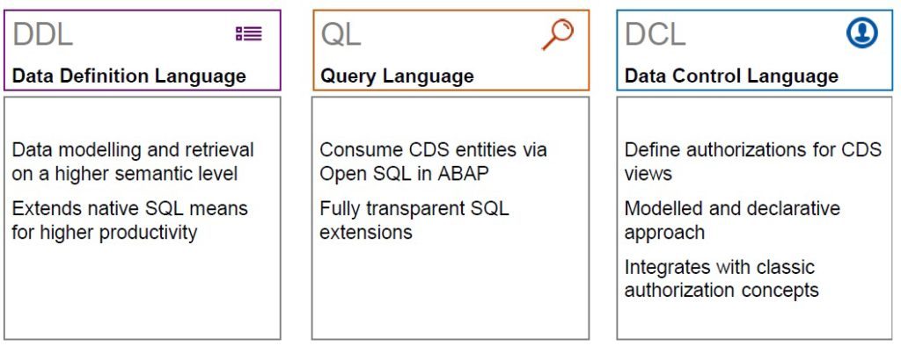Image resolution: width=901 pixels, height=353 pixels.
Task: Click 'Modelled and declarative approach' text
Action: 732,220
